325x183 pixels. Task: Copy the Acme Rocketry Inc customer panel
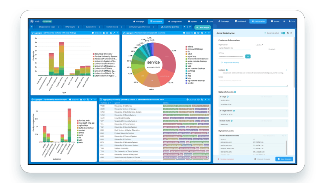click(288, 33)
